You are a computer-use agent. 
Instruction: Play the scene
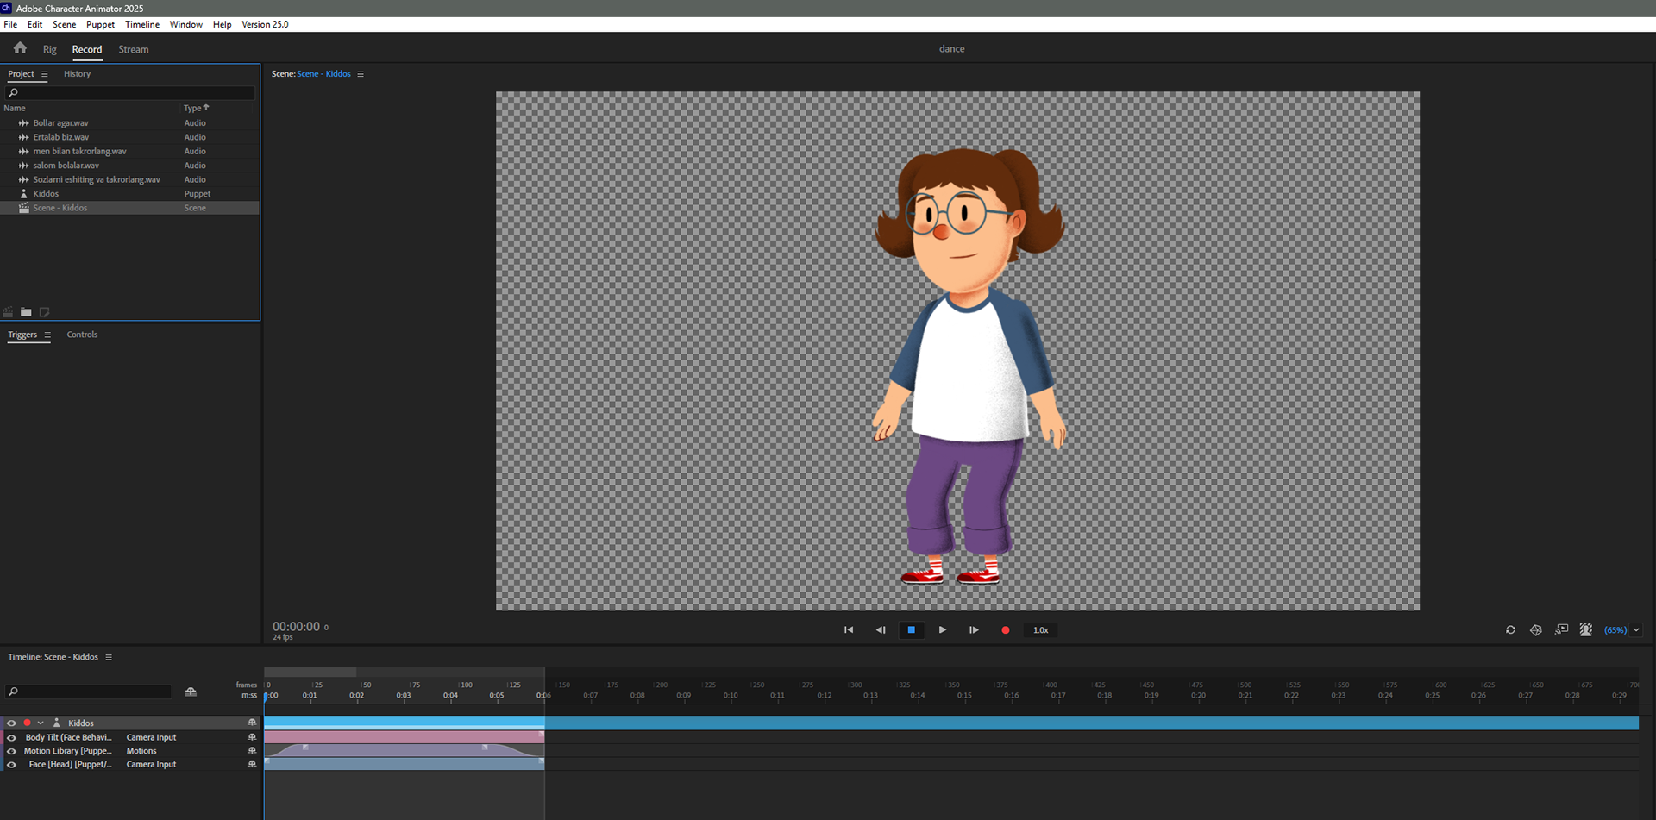click(943, 630)
